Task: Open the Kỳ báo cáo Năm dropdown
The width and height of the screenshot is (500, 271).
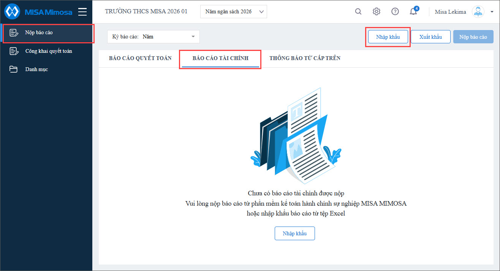Action: pos(153,37)
